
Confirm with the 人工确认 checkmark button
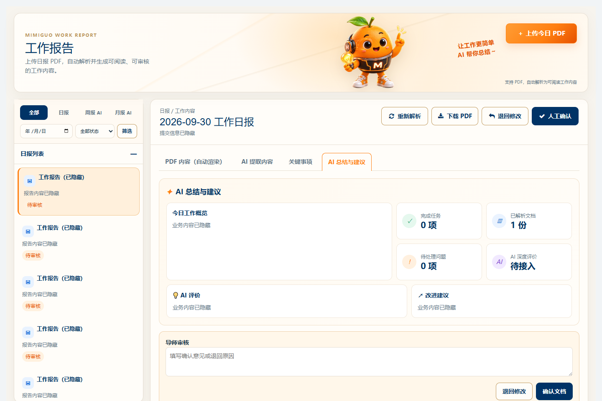(555, 116)
